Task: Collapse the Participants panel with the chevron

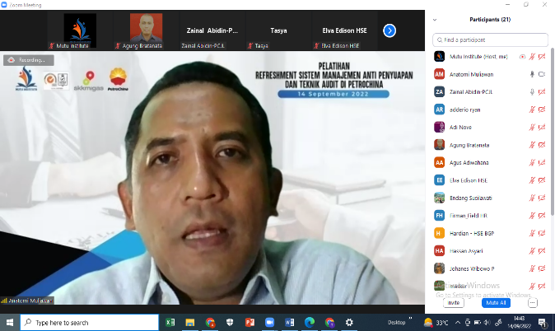Action: (435, 20)
